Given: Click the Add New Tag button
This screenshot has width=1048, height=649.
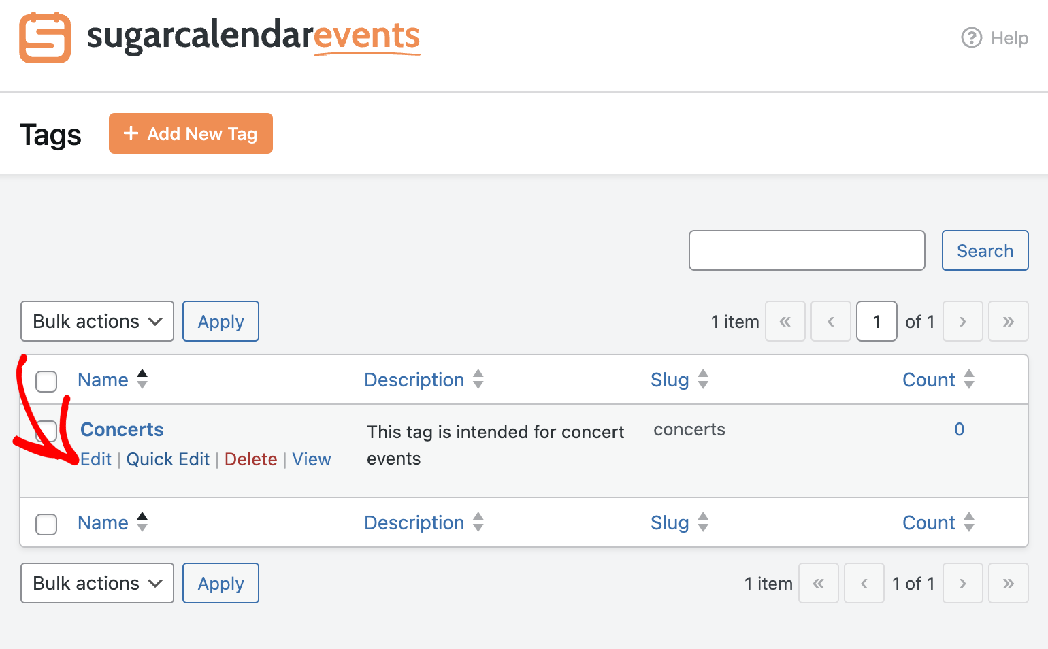Looking at the screenshot, I should (191, 133).
